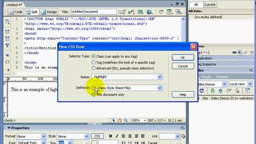The height and width of the screenshot is (144, 256).
Task: Check in files icon in Files panel
Action: tap(237, 91)
